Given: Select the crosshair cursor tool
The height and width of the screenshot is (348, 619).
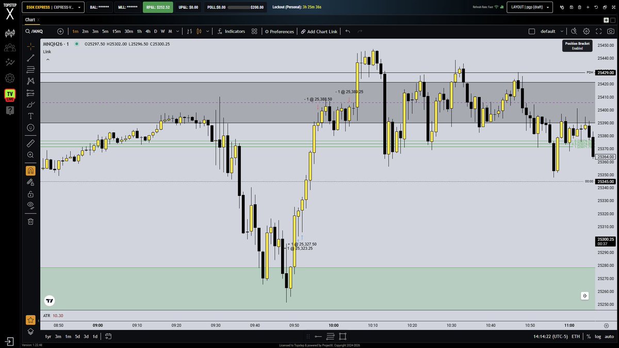Looking at the screenshot, I should 30,46.
